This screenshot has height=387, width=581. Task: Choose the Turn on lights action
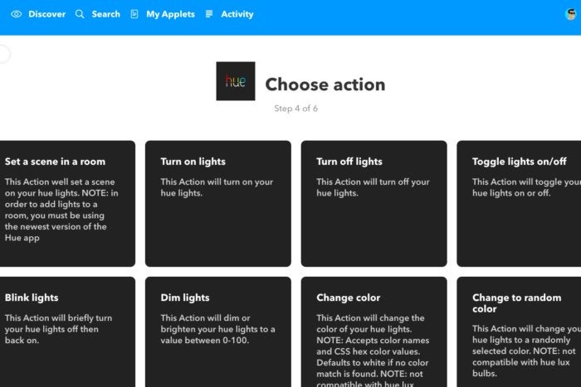coord(217,204)
